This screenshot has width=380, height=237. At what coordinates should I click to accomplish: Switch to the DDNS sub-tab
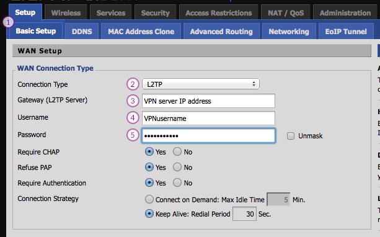(x=82, y=31)
